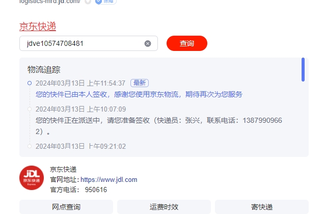Image resolution: width=325 pixels, height=214 pixels.
Task: Open the 京东快递 heading link
Action: click(38, 26)
